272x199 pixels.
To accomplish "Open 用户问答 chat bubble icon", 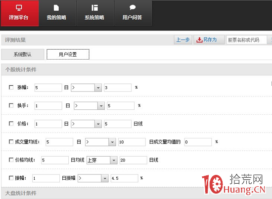I will tap(133, 7).
